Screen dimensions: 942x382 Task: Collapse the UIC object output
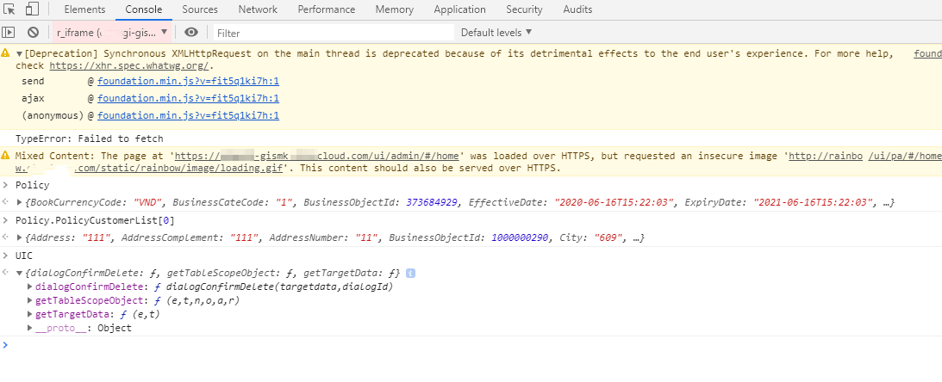(21, 274)
